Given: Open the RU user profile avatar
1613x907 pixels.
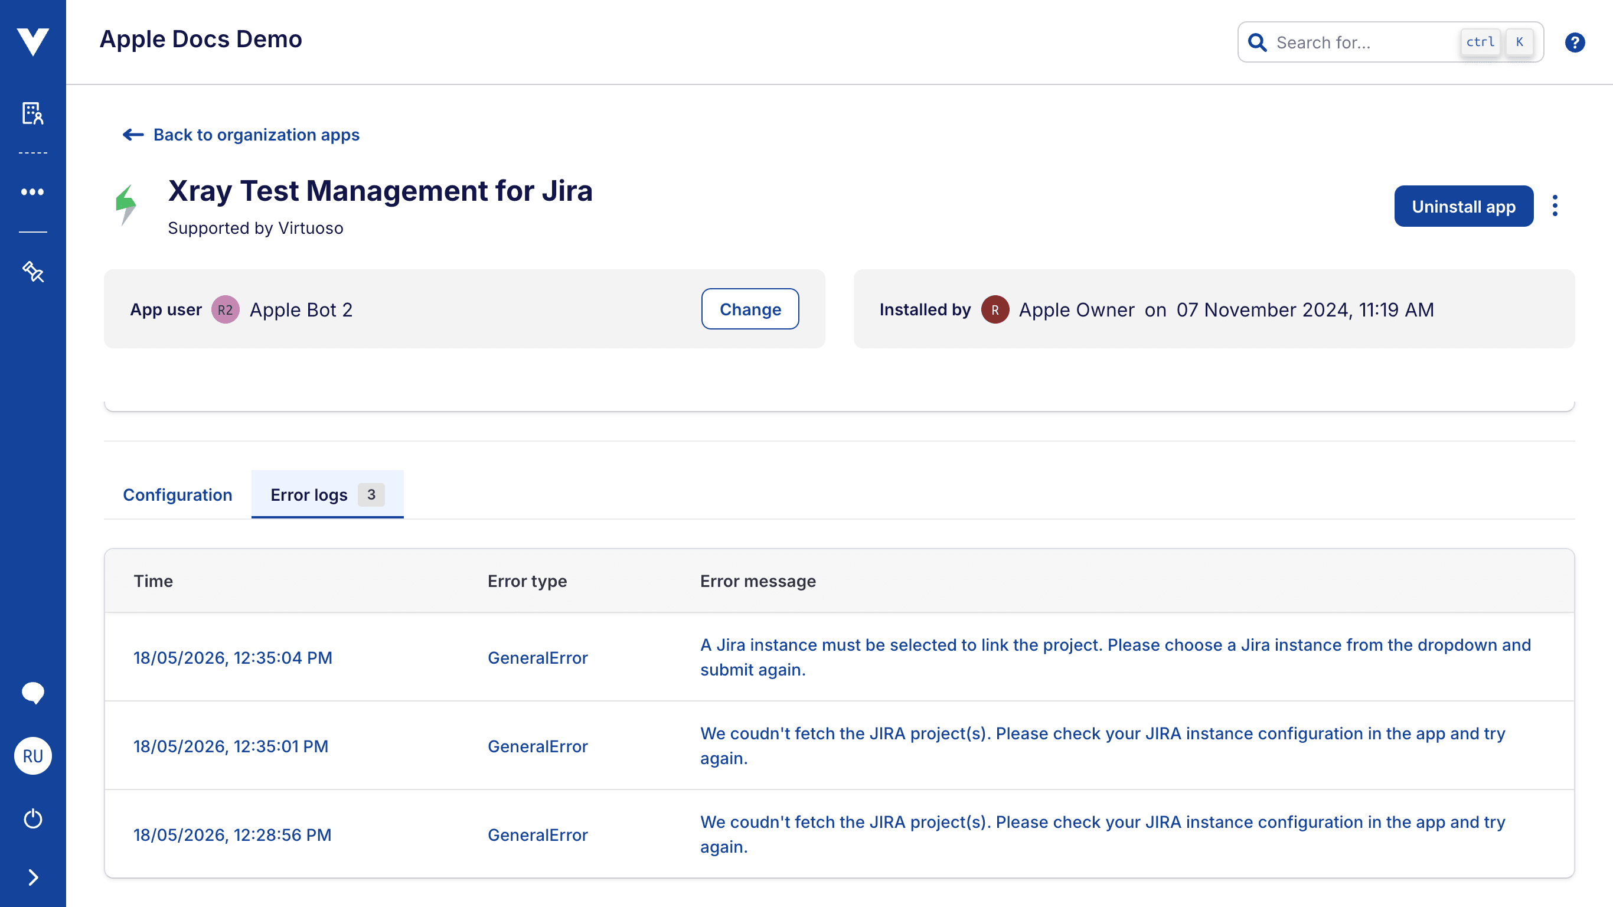Looking at the screenshot, I should pos(32,756).
